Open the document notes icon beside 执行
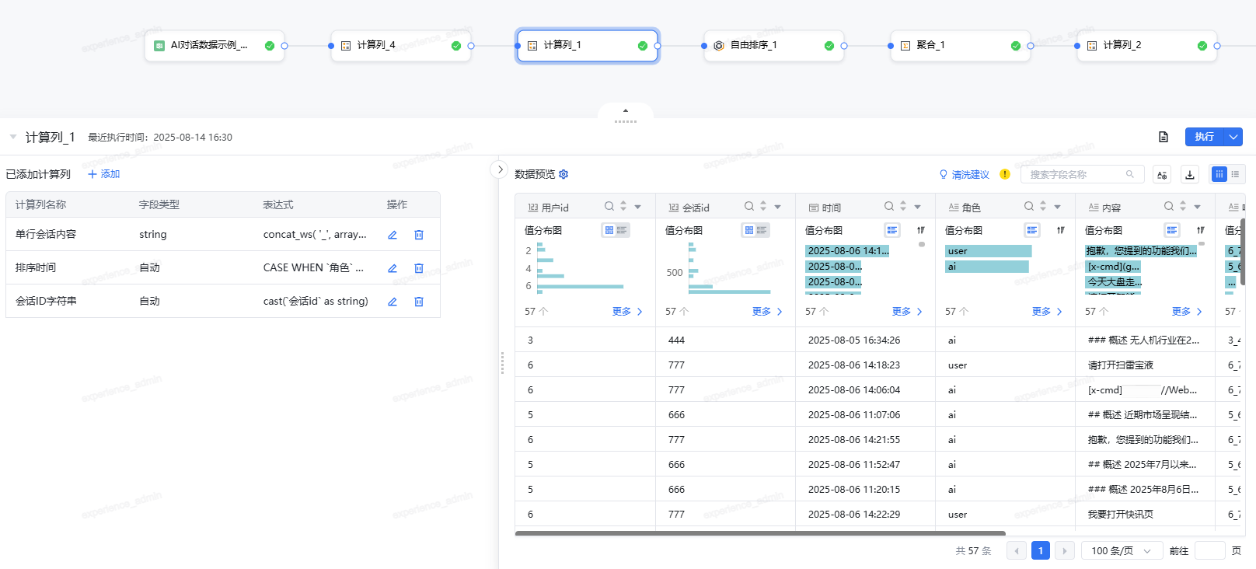This screenshot has height=569, width=1256. pos(1164,137)
